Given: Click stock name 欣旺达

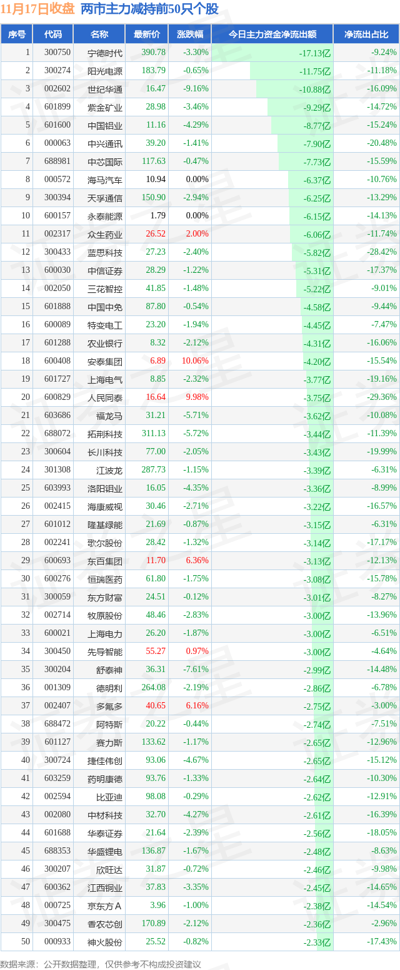Looking at the screenshot, I should tap(109, 869).
